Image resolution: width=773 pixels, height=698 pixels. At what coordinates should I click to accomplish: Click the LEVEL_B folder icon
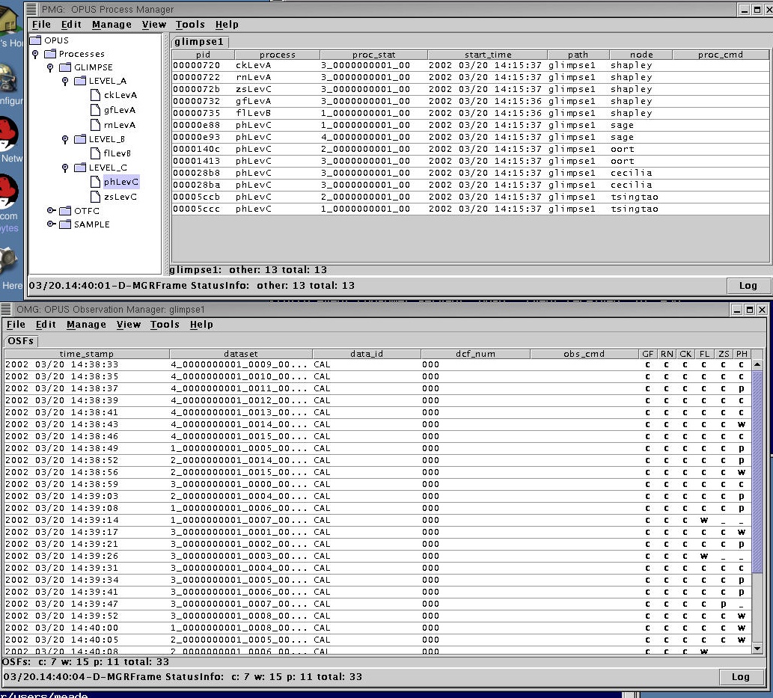(x=80, y=139)
